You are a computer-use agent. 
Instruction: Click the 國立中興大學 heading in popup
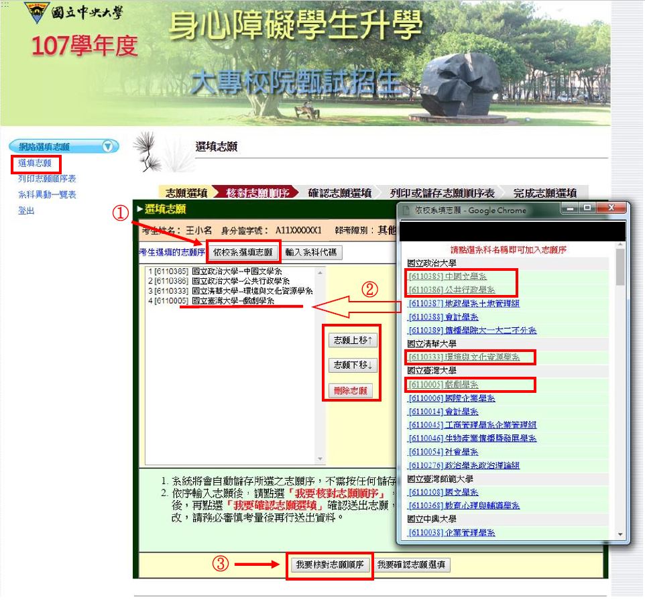click(432, 519)
